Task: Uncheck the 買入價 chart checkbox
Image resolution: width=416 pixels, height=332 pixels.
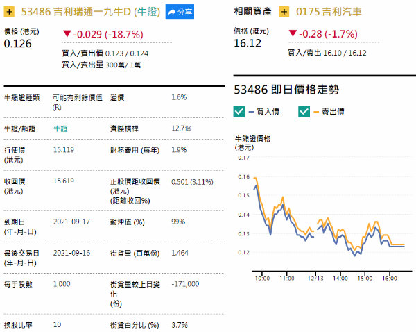Action: 239,112
